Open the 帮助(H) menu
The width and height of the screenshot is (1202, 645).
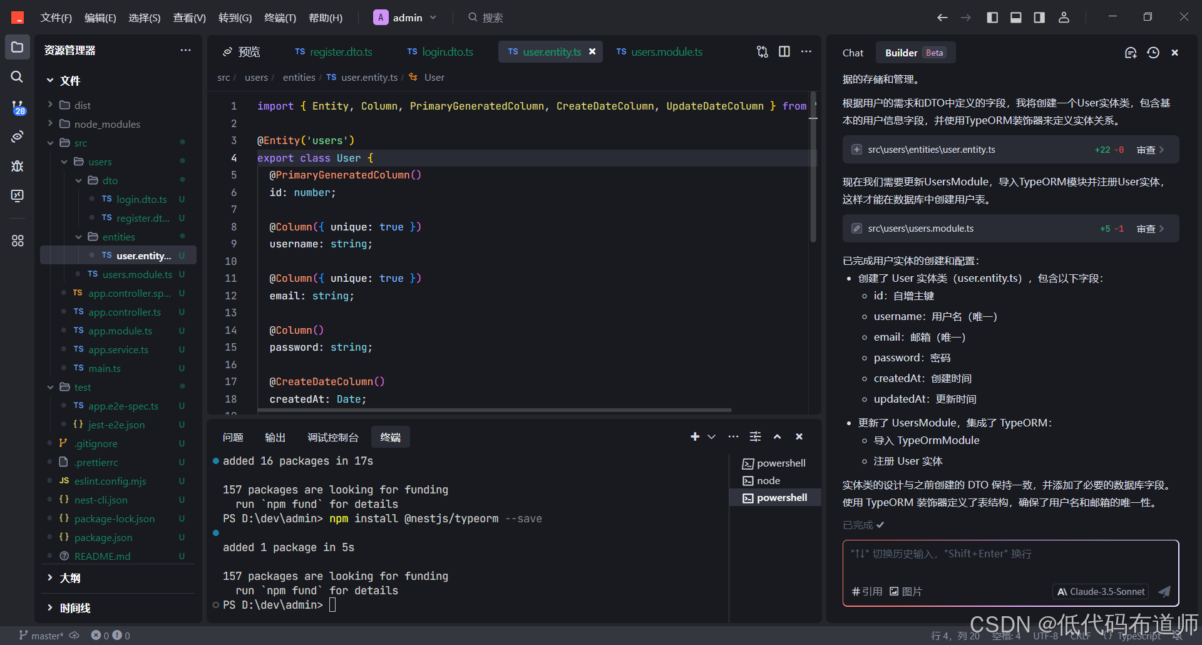pyautogui.click(x=326, y=18)
